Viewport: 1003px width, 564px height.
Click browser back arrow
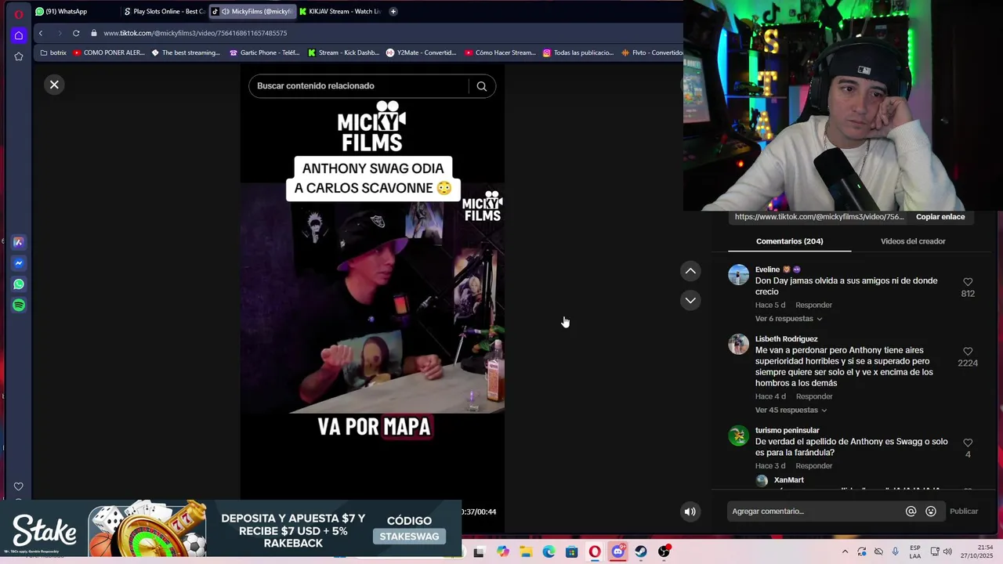click(41, 33)
